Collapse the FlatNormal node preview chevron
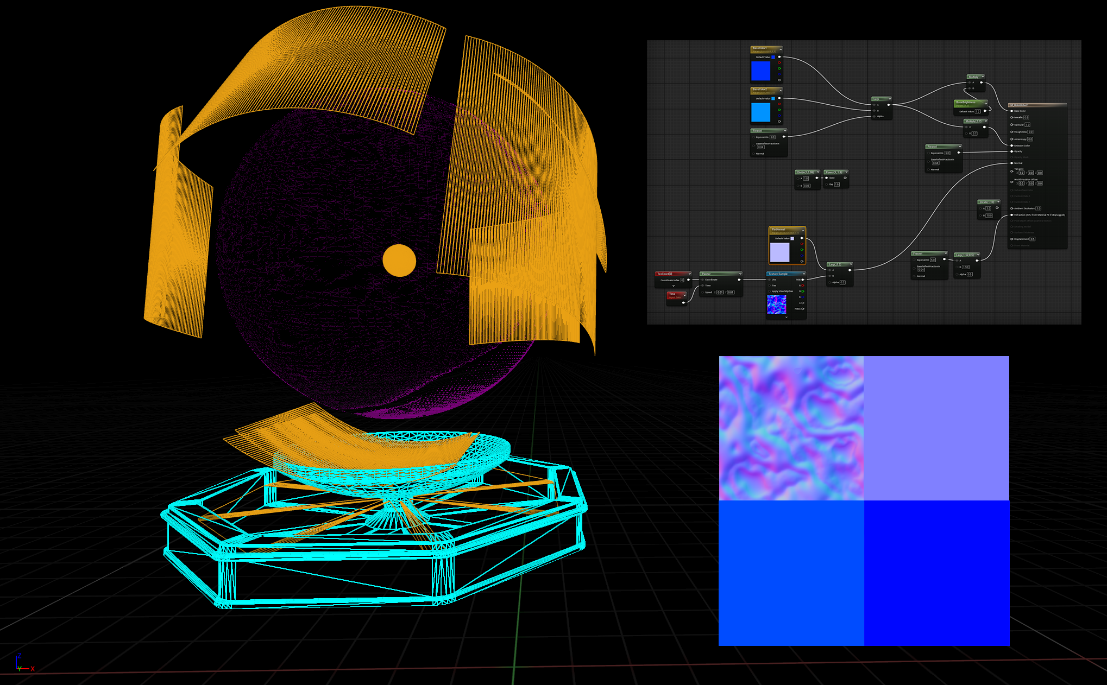1107x685 pixels. click(x=803, y=231)
